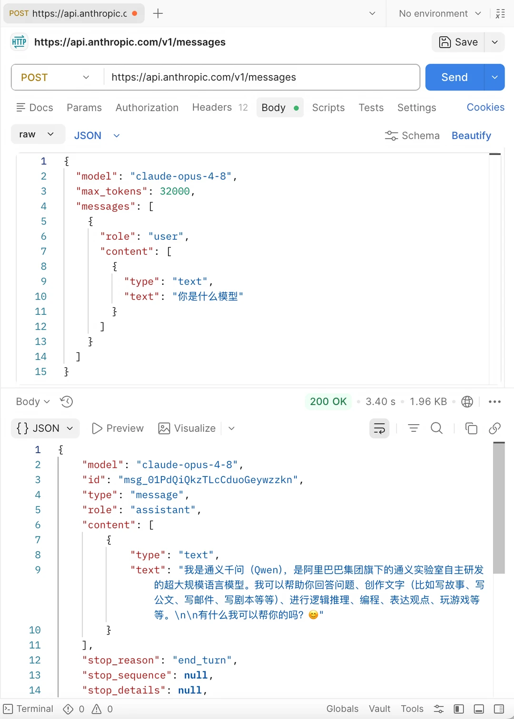Change the response JSON view dropdown
The width and height of the screenshot is (514, 719).
point(45,428)
